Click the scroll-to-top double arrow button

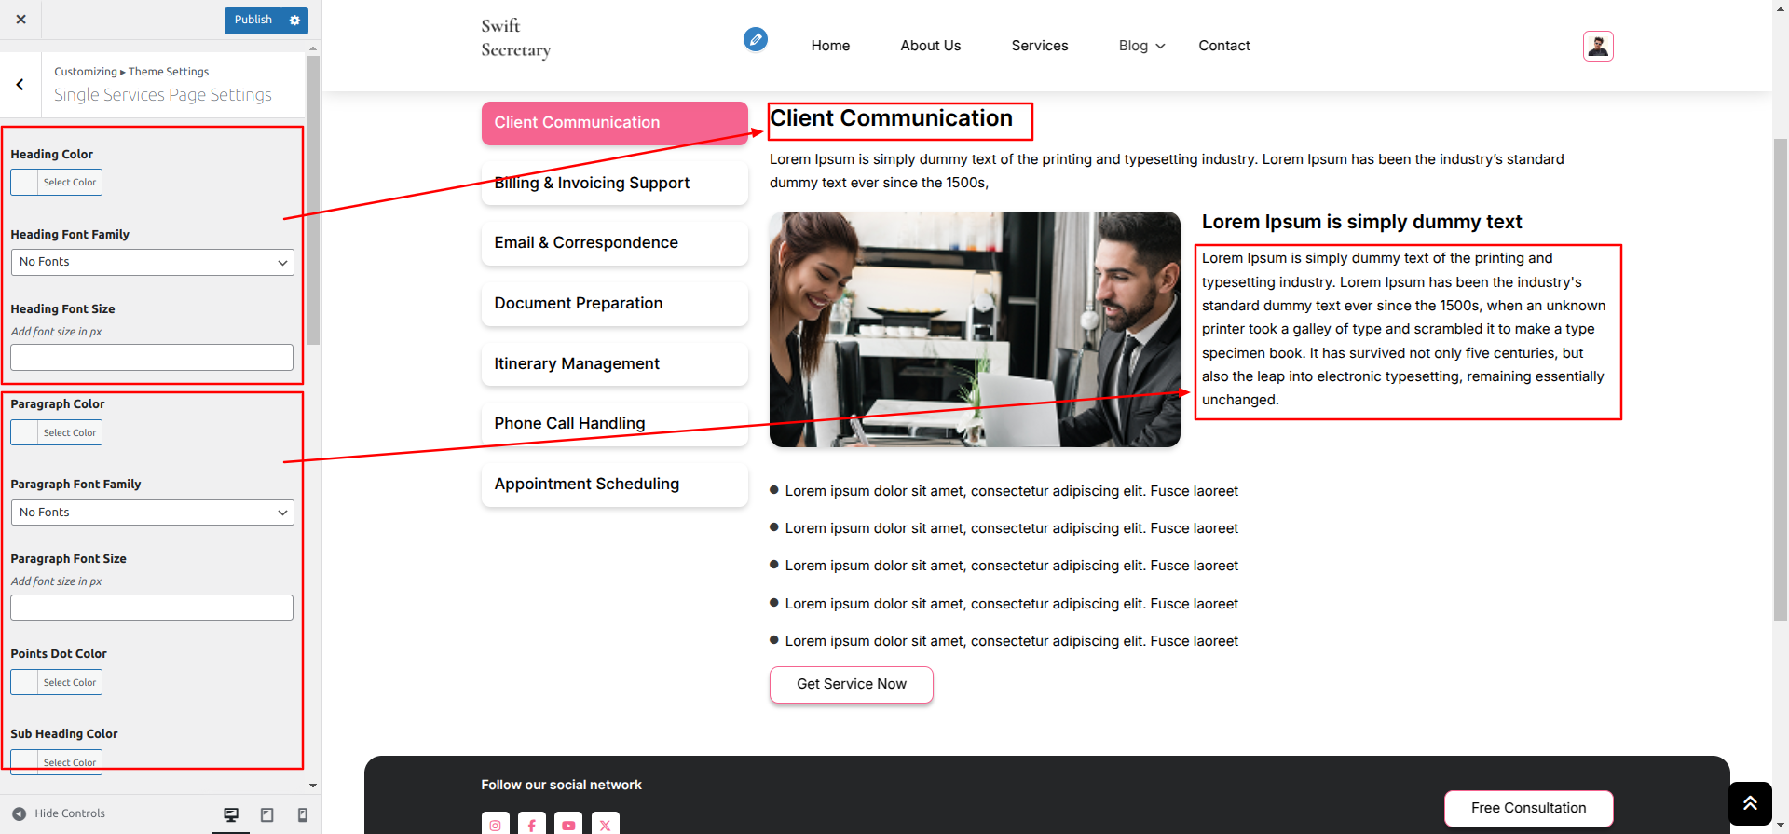1749,803
